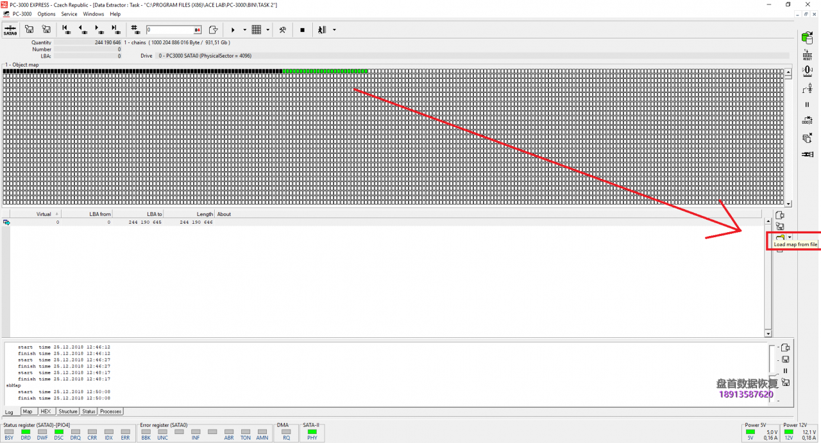
Task: Click the green database icon at top right
Action: point(808,38)
